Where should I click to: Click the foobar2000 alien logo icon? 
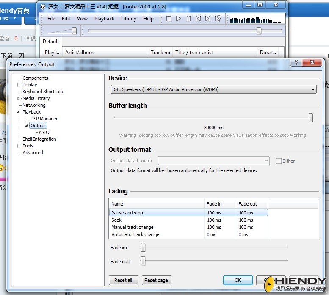[x=43, y=7]
